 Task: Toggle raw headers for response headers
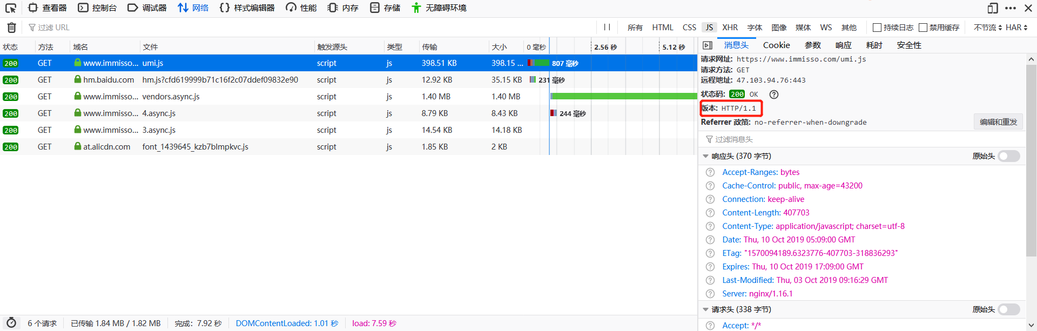(x=1008, y=156)
